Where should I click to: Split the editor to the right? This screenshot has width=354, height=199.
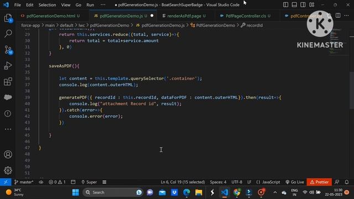tap(338, 15)
